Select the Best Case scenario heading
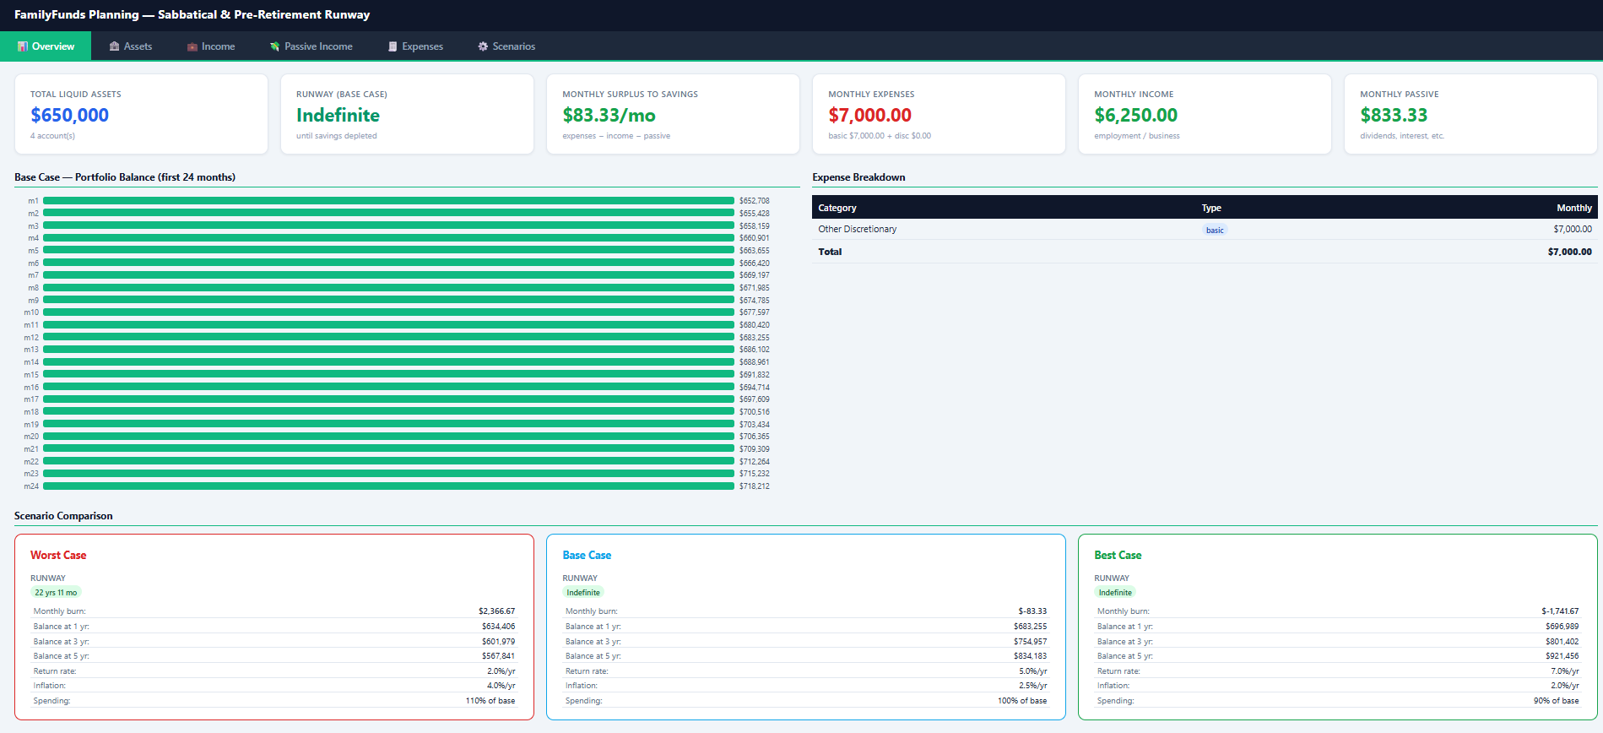 click(1118, 555)
